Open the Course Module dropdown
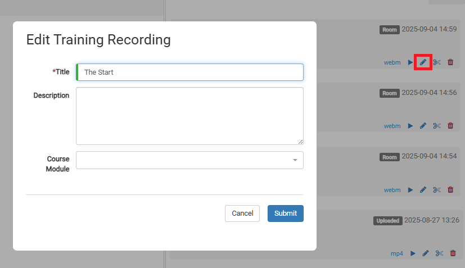 coord(189,160)
